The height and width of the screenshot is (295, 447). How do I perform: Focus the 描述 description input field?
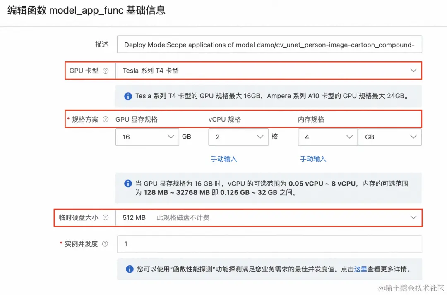pos(269,45)
